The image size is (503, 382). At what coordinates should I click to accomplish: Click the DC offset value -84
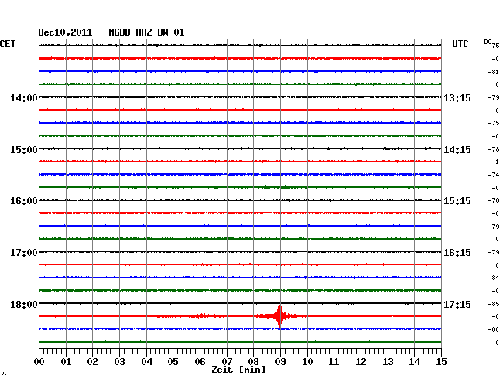point(495,278)
